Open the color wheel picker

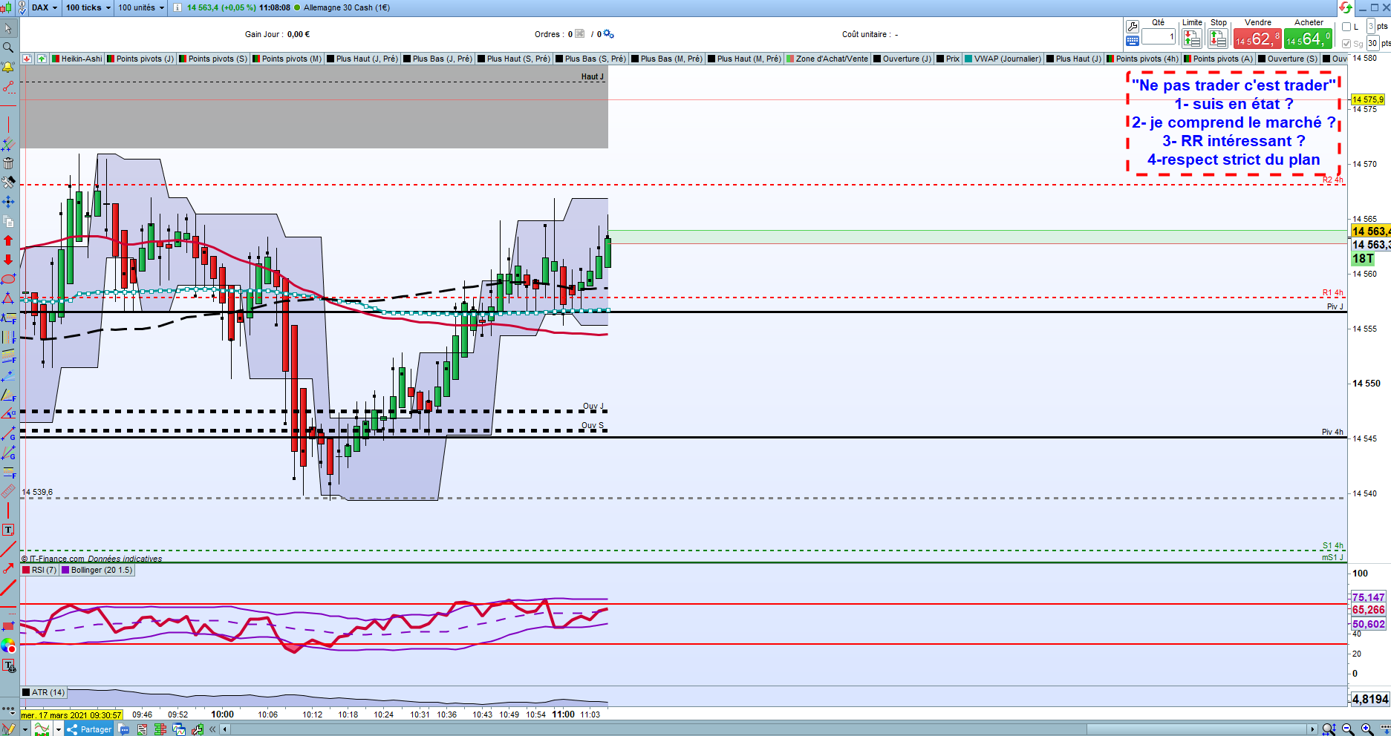click(8, 645)
